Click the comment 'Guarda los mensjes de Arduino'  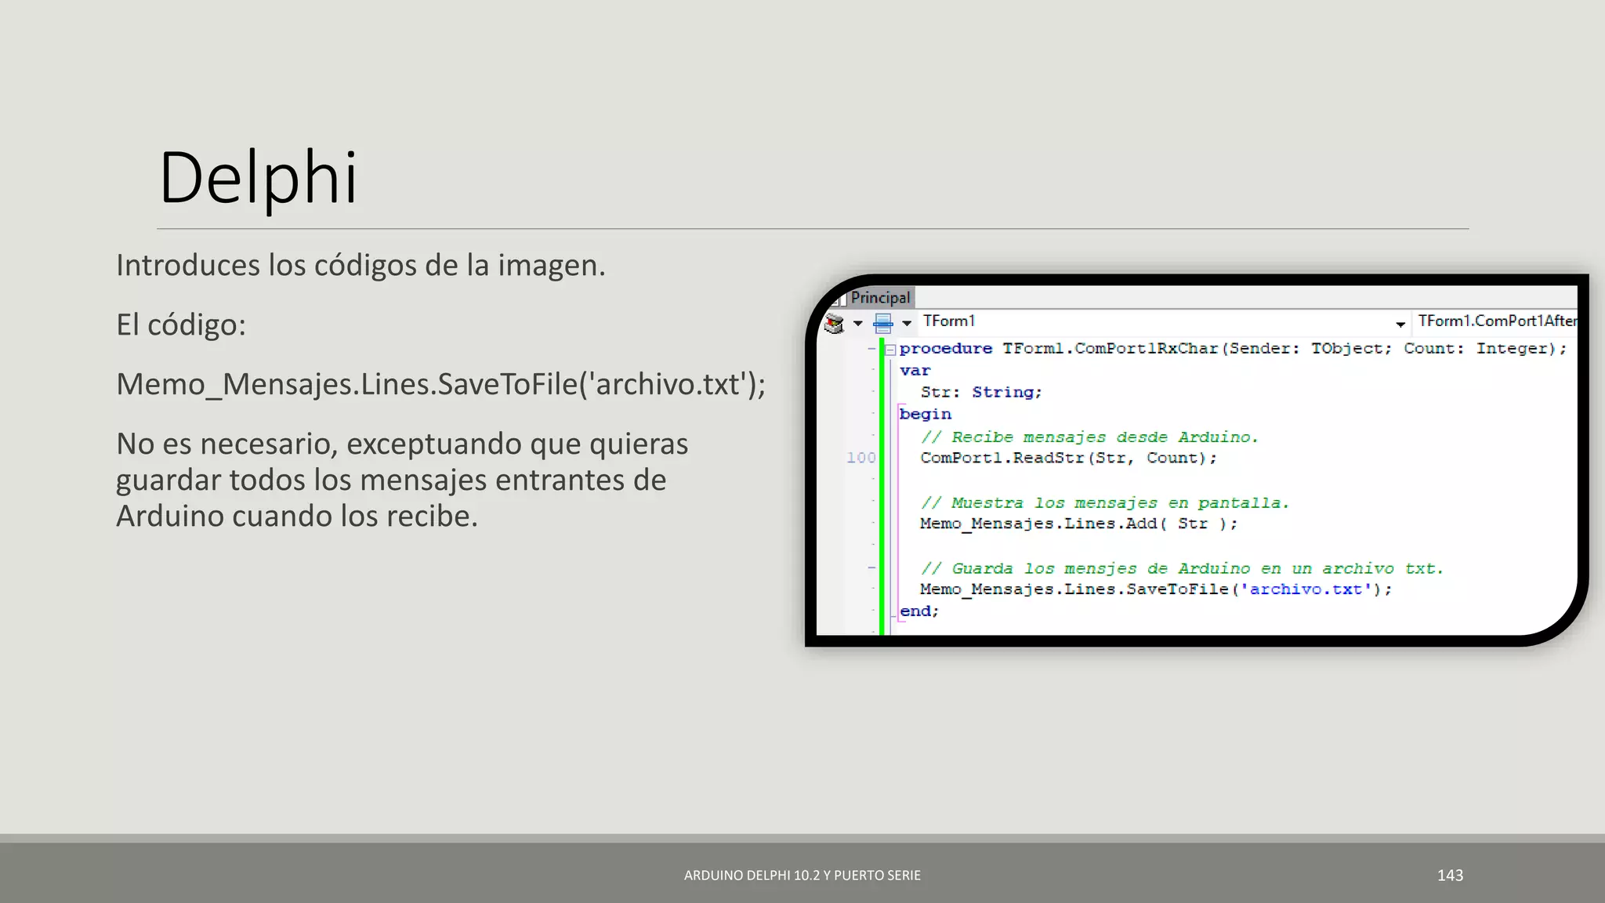tap(1182, 569)
